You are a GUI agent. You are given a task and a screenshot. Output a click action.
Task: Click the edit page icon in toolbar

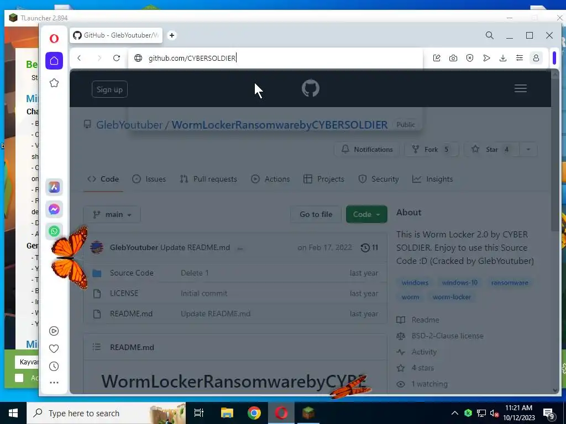[437, 58]
